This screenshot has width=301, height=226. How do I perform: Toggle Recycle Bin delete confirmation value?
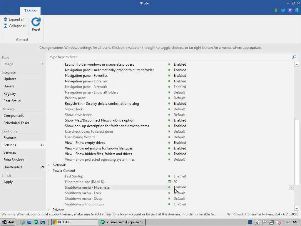coord(180,103)
